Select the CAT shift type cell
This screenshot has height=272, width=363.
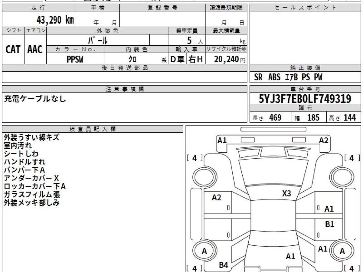coord(13,49)
